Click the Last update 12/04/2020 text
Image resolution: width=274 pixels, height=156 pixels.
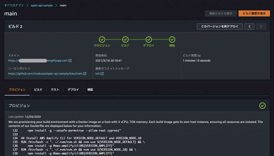coord(25,117)
